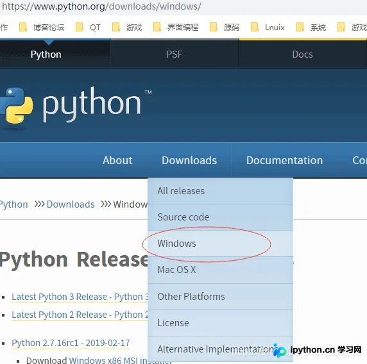Image resolution: width=367 pixels, height=364 pixels.
Task: Select Other Platforms in Downloads dropdown
Action: click(220, 297)
